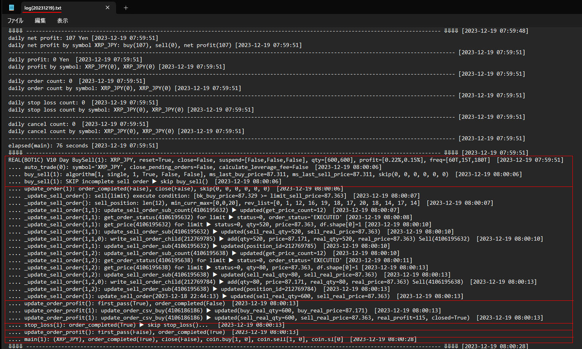Click the 'get_order_status(4106195638) for limit' line
The width and height of the screenshot is (582, 349).
(x=210, y=260)
